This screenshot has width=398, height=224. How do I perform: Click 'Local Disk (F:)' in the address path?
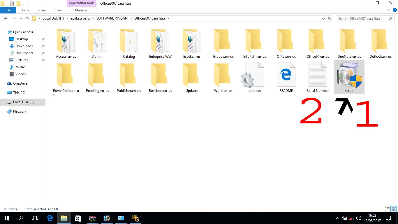pyautogui.click(x=53, y=18)
